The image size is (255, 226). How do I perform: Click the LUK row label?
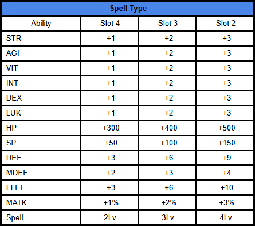coord(41,113)
